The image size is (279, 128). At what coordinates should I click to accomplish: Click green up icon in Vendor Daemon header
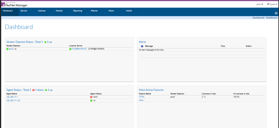(45, 42)
